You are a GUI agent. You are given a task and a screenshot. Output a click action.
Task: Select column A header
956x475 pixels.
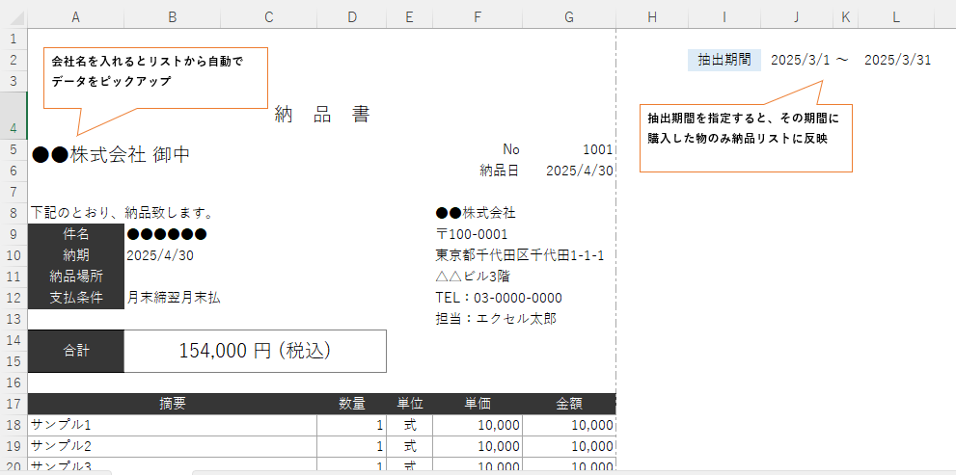75,17
